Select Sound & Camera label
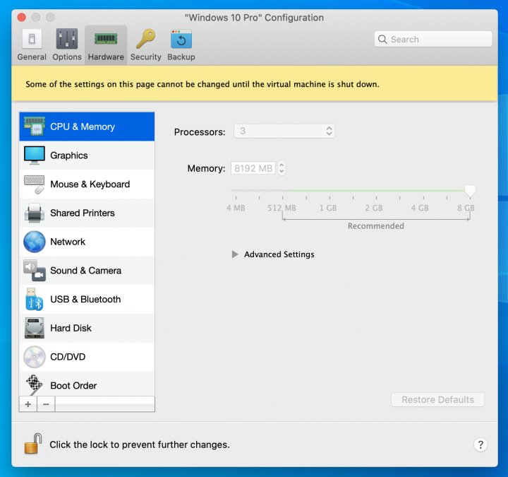Image resolution: width=508 pixels, height=477 pixels. coord(85,270)
